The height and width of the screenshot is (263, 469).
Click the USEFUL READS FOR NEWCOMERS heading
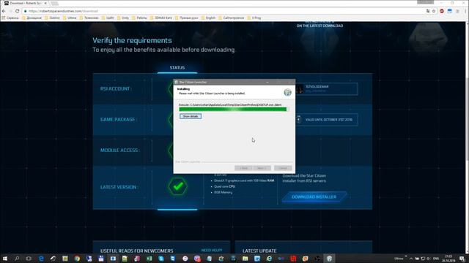click(137, 251)
